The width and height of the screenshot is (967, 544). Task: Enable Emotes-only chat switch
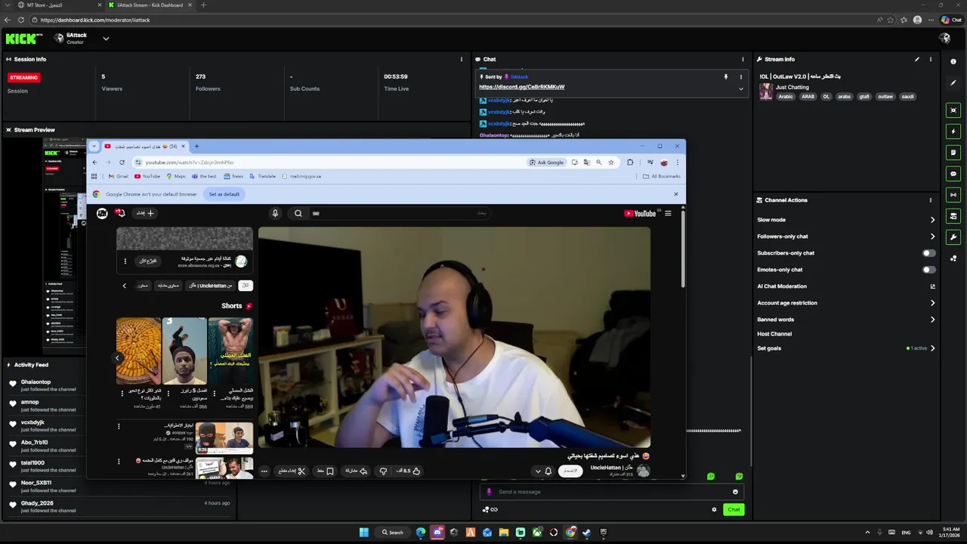tap(928, 270)
